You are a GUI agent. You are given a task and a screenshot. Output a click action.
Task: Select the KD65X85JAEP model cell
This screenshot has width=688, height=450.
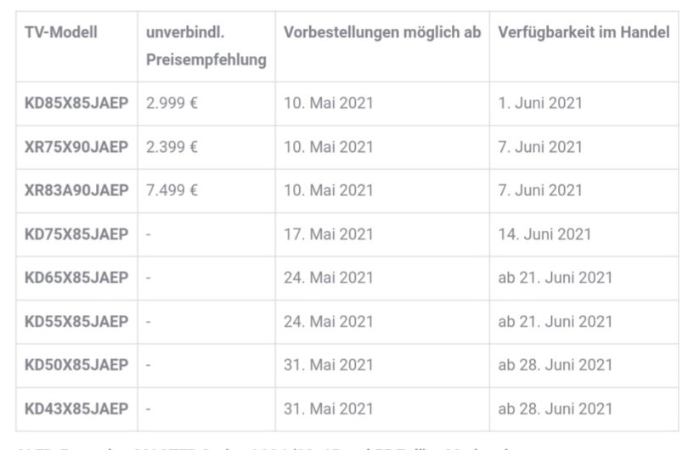click(76, 278)
